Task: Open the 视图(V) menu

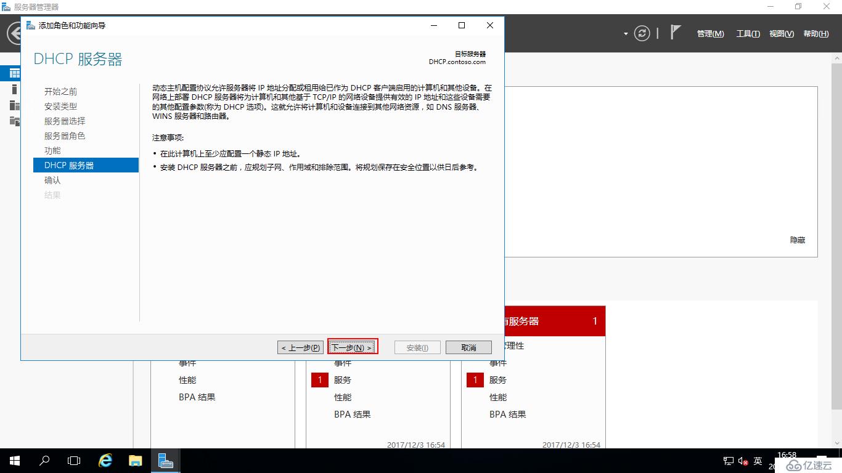Action: (x=782, y=34)
